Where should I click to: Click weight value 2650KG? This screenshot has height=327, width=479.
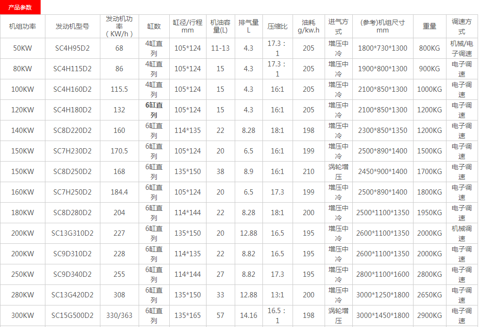pyautogui.click(x=429, y=294)
